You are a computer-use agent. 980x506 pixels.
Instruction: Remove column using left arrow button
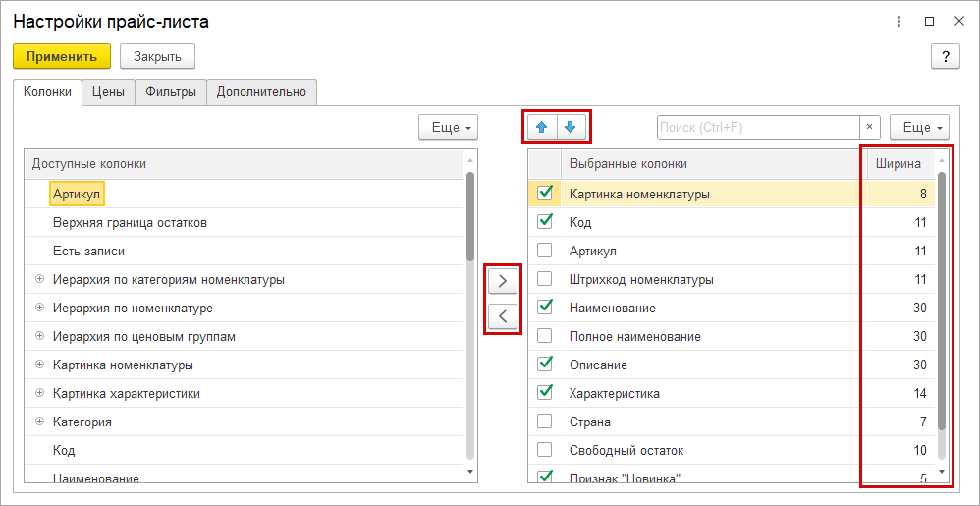[x=502, y=316]
